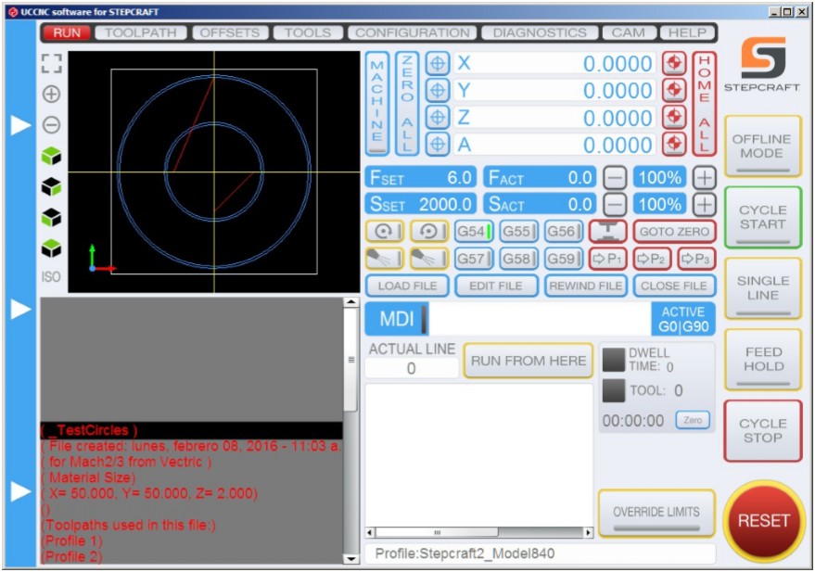This screenshot has height=572, width=815.
Task: Expand the top left side panel arrow
Action: (20, 125)
